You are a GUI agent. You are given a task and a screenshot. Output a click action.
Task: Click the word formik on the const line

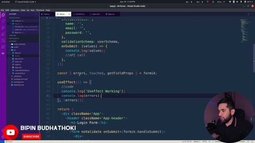(149, 73)
